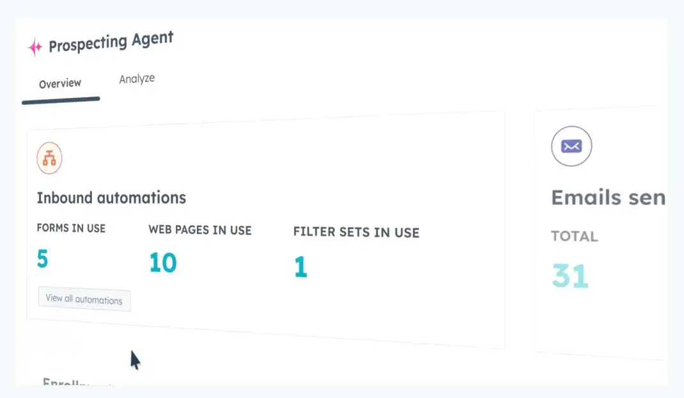Click the branching nodes icon above Inbound automations

tap(50, 157)
